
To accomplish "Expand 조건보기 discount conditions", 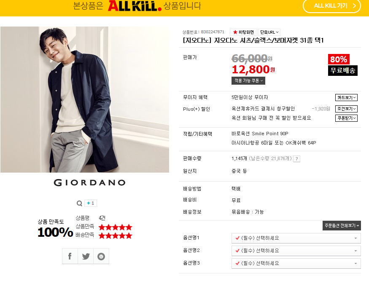I will (x=346, y=109).
